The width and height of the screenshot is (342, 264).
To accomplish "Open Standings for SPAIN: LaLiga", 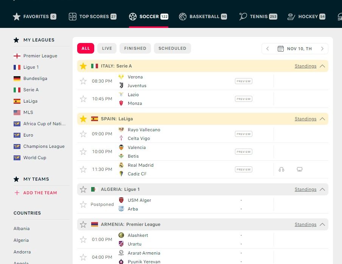I will (x=305, y=119).
